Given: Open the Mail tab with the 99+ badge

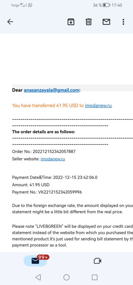Looking at the screenshot, I should [x=36, y=261].
